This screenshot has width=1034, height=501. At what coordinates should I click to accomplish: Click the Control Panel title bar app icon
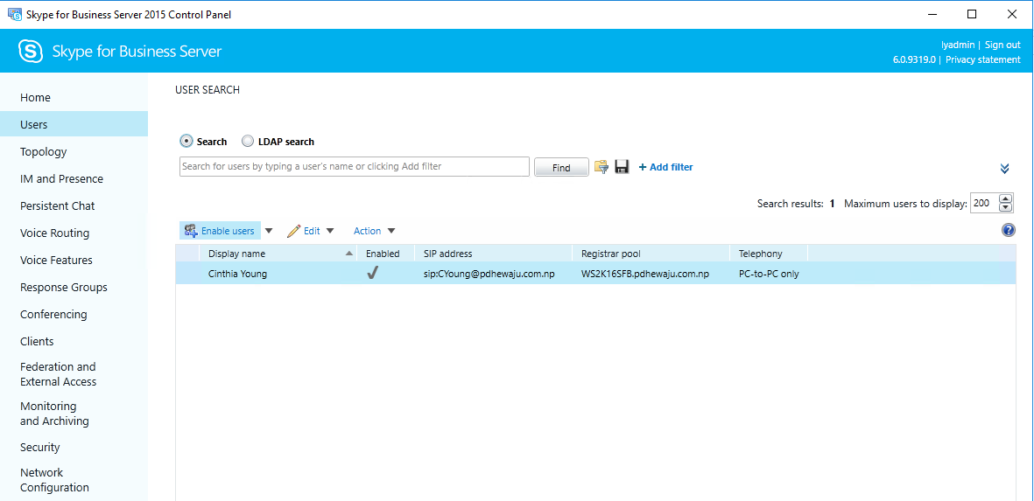[14, 14]
